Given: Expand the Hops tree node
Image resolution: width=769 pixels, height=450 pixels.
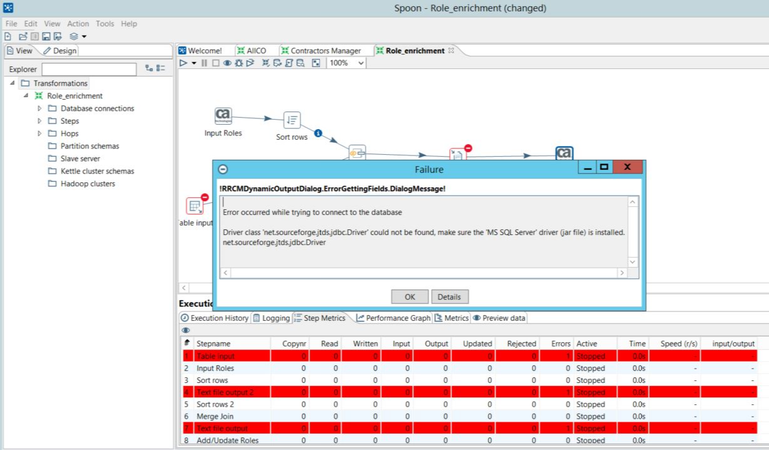Looking at the screenshot, I should 40,133.
